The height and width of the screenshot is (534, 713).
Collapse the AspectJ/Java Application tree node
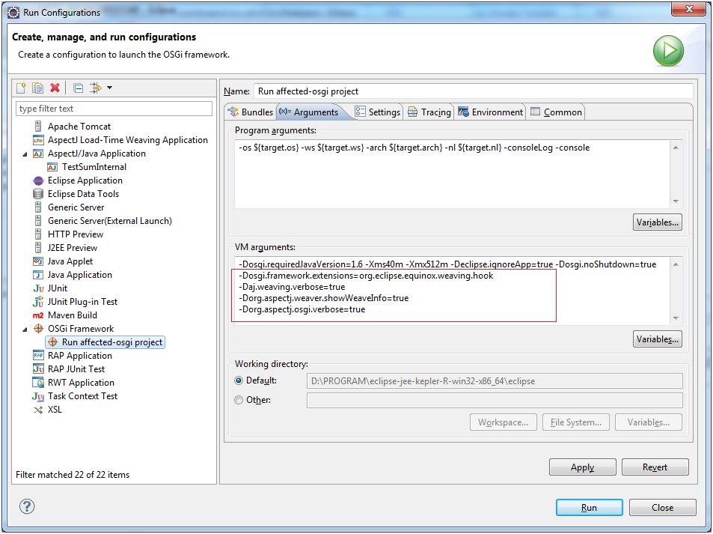click(x=25, y=154)
